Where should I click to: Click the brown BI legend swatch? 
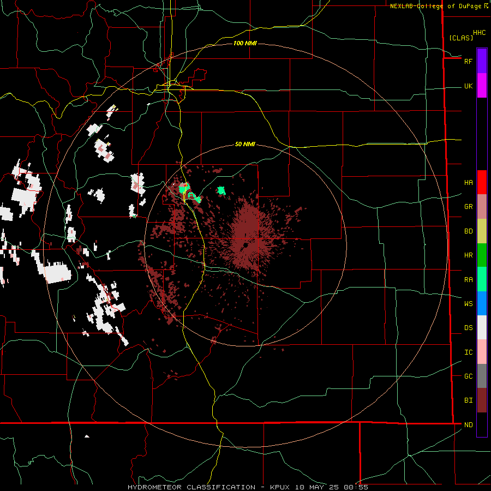tap(482, 400)
